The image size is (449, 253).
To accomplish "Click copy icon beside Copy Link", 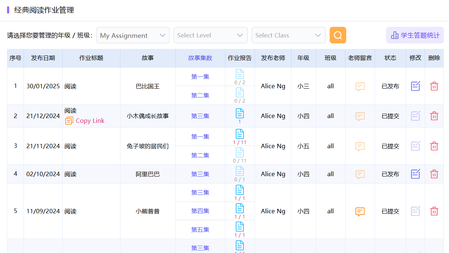I will point(69,121).
